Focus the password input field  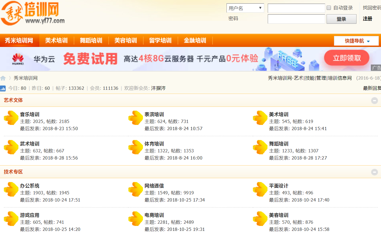tap(296, 19)
